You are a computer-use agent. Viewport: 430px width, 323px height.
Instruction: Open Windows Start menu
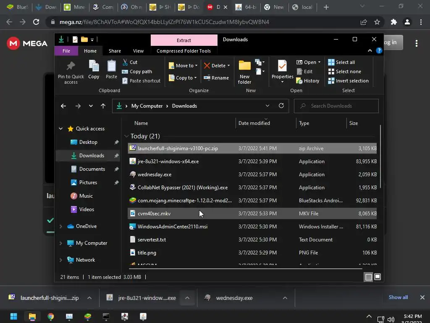coord(14,316)
